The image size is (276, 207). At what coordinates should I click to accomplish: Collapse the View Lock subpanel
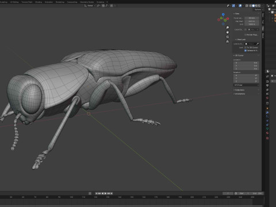[x=240, y=40]
